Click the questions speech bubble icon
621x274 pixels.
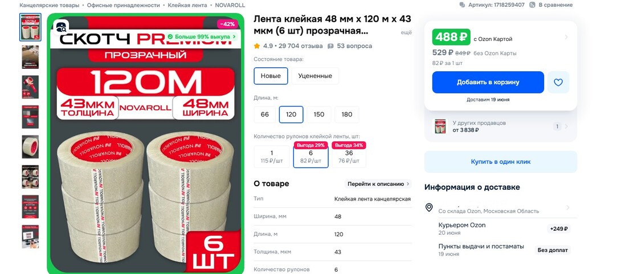pos(330,46)
